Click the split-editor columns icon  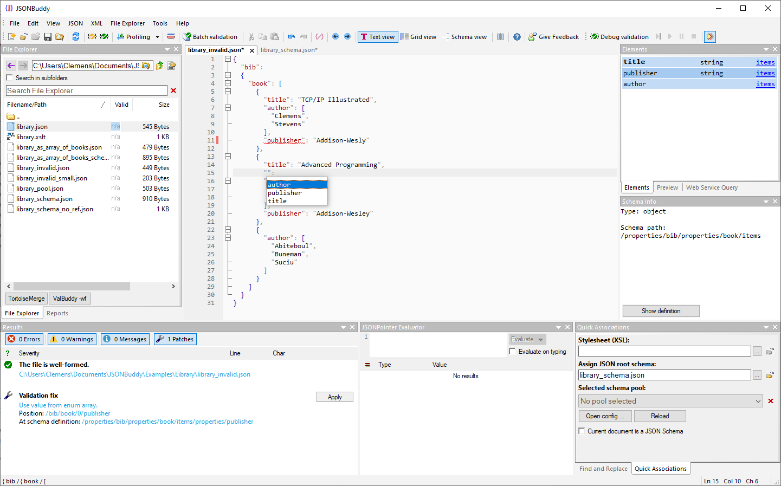click(x=500, y=37)
